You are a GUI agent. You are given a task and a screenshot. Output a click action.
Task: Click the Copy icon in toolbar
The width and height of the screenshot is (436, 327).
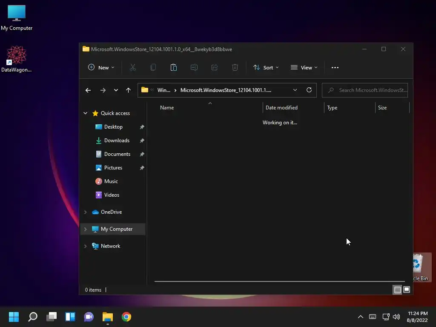point(153,68)
